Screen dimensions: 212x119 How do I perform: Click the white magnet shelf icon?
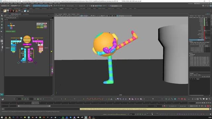28,11
